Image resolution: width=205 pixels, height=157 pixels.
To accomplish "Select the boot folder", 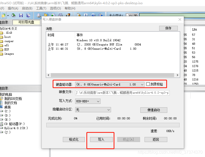I will coord(7,37).
